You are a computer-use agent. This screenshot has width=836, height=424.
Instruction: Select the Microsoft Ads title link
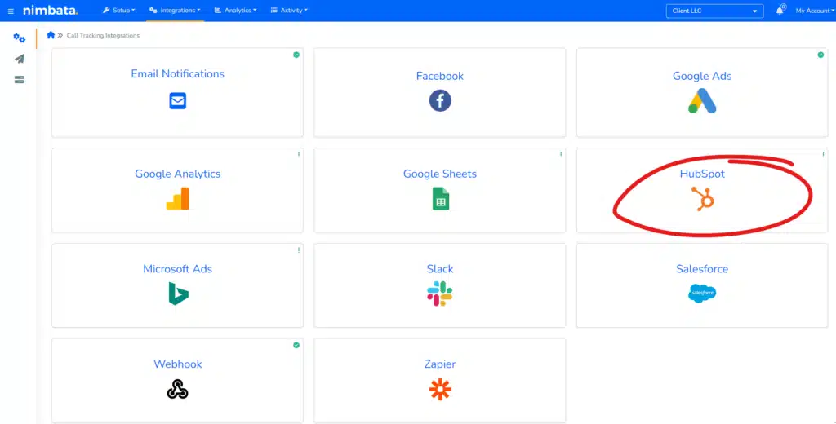(x=177, y=269)
